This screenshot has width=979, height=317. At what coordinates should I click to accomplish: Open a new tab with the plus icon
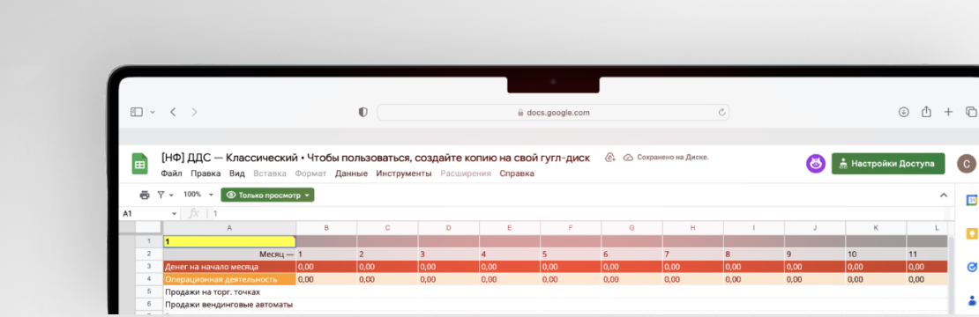coord(948,112)
